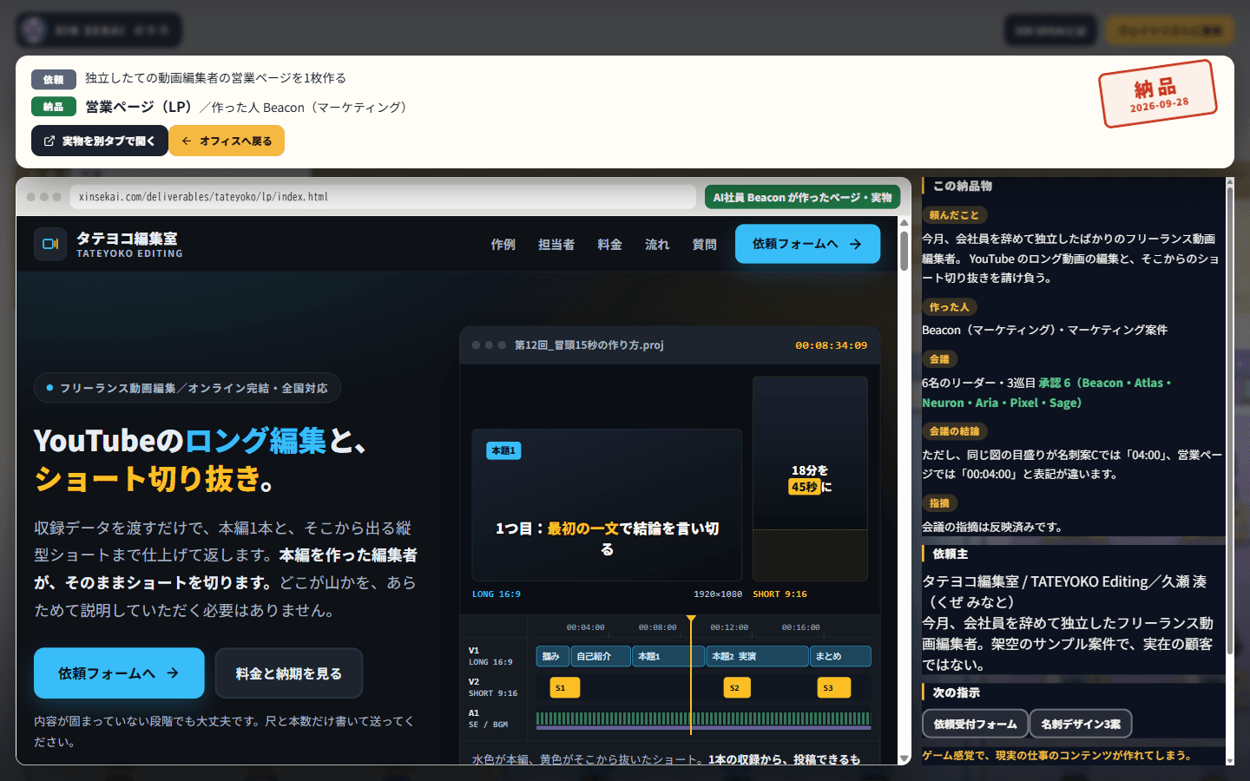1250x781 pixels.
Task: Click the 納品 2026-09-28 stamp
Action: tap(1158, 95)
